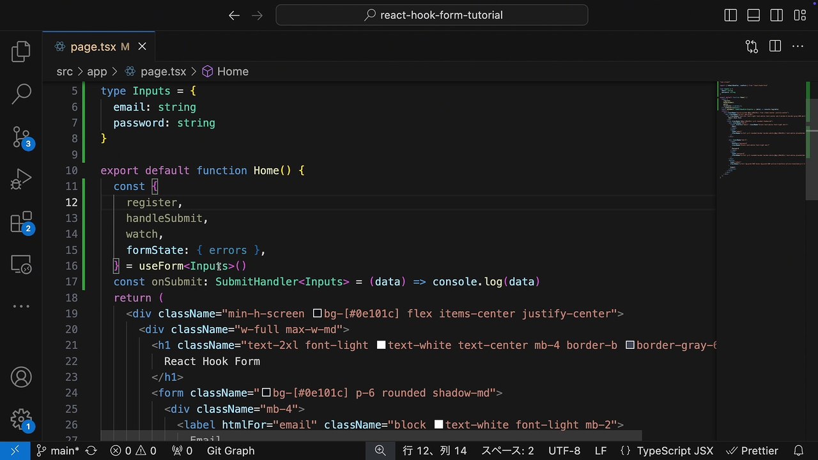
Task: Open the form's bg-[#0e101c] color swatch
Action: click(x=266, y=393)
